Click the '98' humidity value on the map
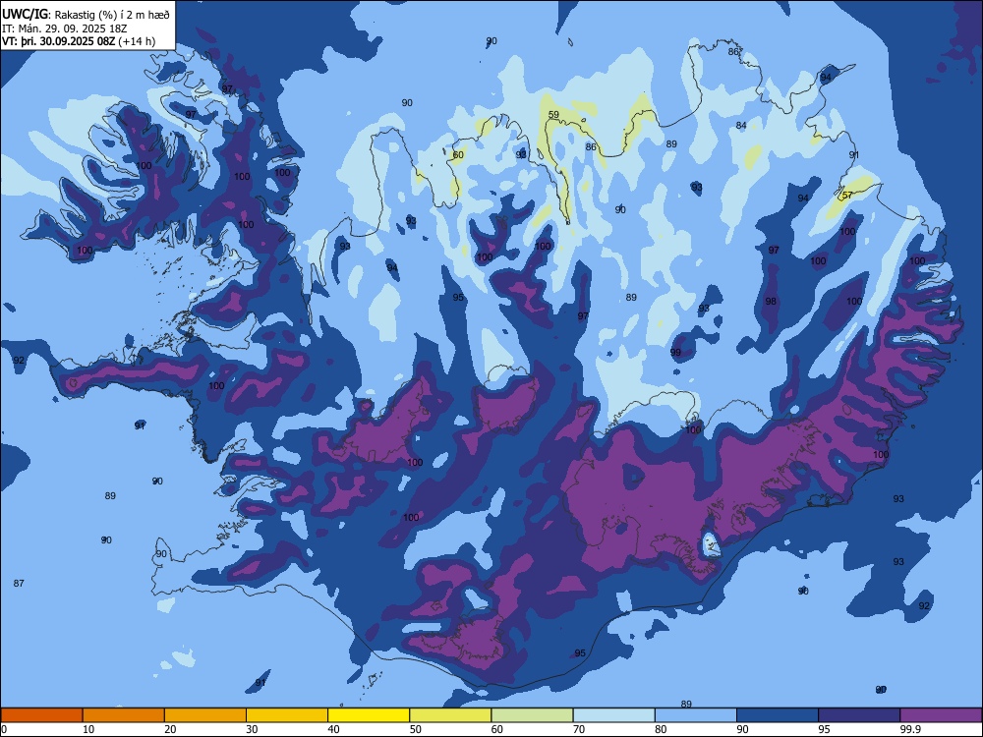 coord(771,301)
